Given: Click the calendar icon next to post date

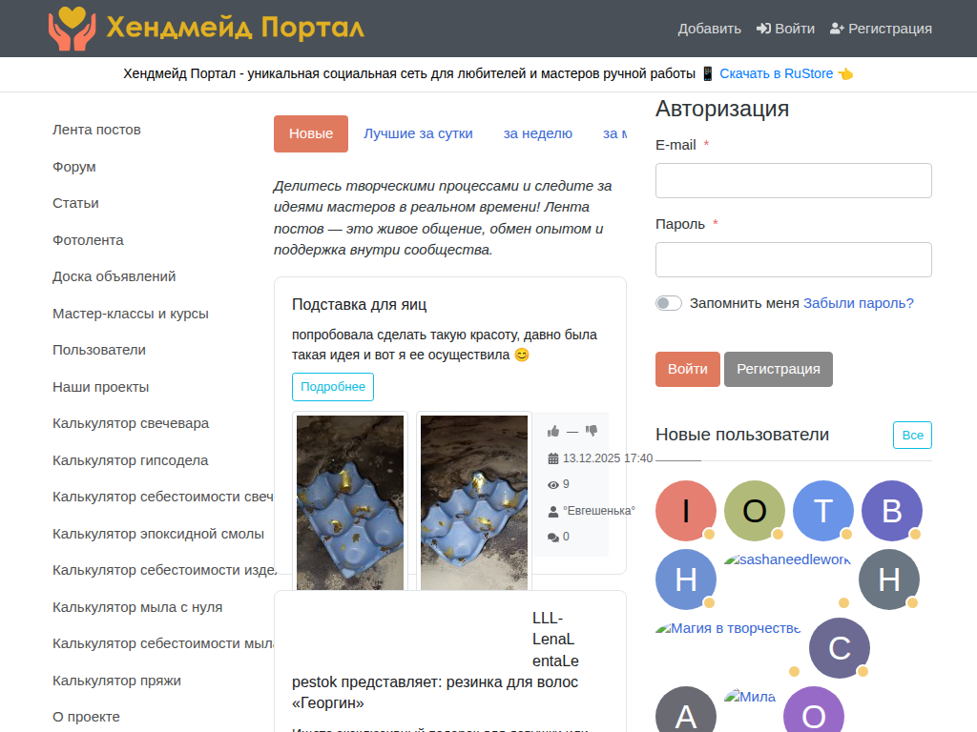Looking at the screenshot, I should click(x=553, y=458).
